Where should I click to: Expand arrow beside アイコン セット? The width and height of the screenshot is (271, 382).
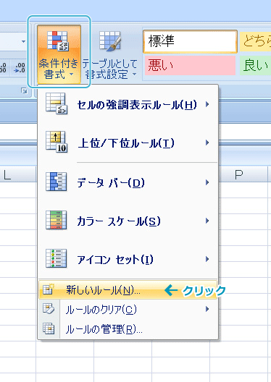tap(207, 259)
